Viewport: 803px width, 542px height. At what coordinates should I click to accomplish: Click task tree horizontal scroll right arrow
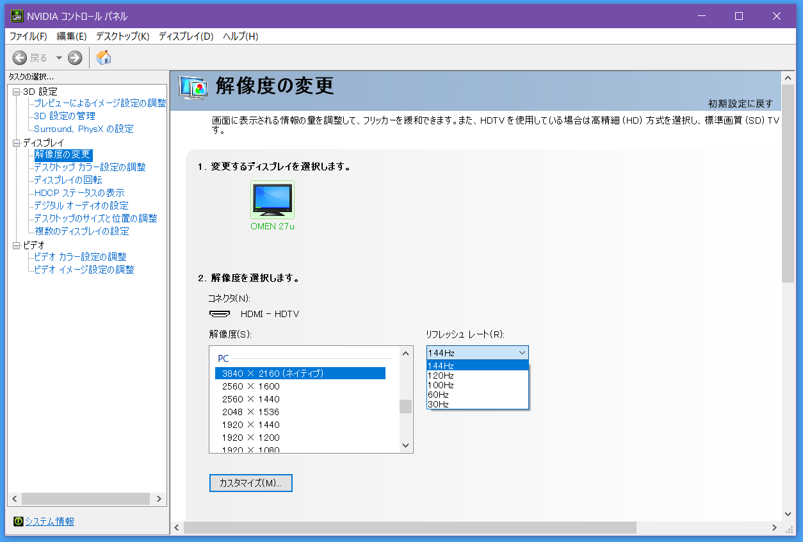159,499
